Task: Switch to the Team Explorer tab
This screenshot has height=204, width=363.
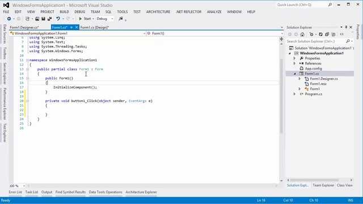Action: pos(323,185)
